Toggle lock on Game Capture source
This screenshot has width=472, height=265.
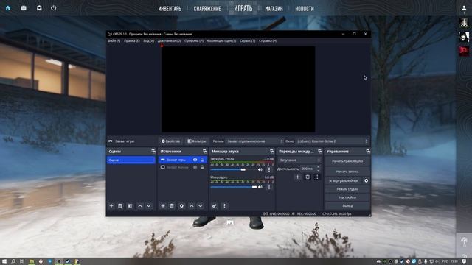point(202,160)
